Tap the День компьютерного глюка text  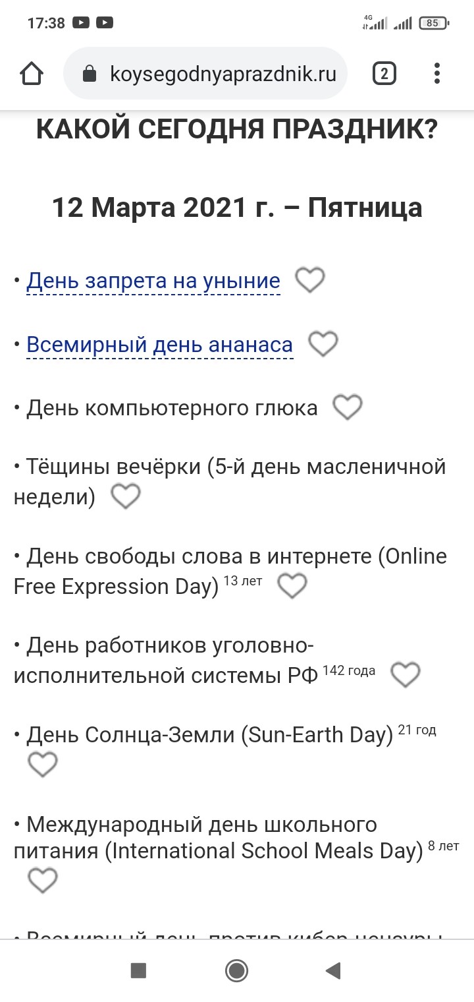(171, 407)
